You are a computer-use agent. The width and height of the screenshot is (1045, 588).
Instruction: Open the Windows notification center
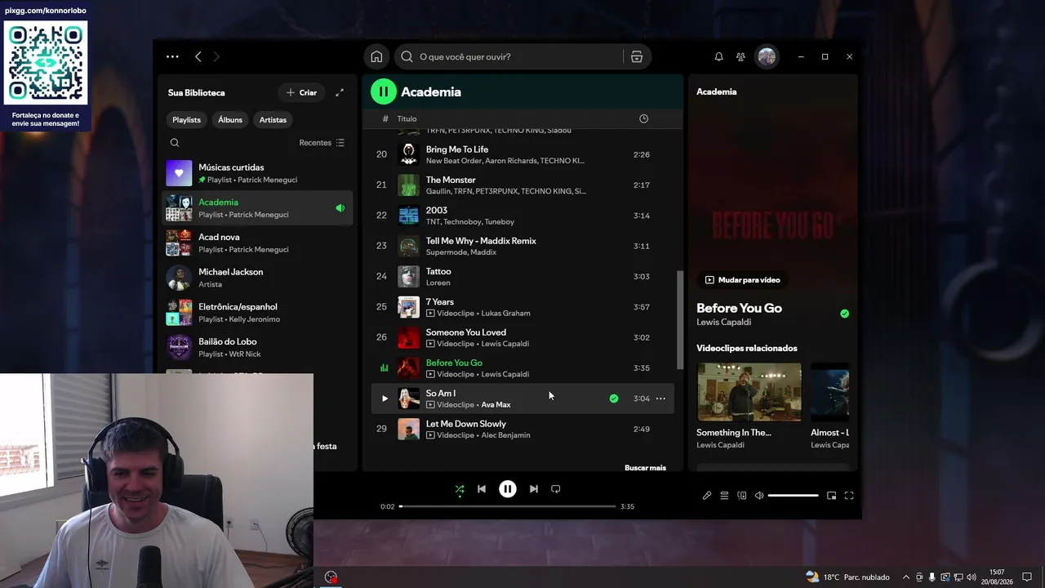1027,577
